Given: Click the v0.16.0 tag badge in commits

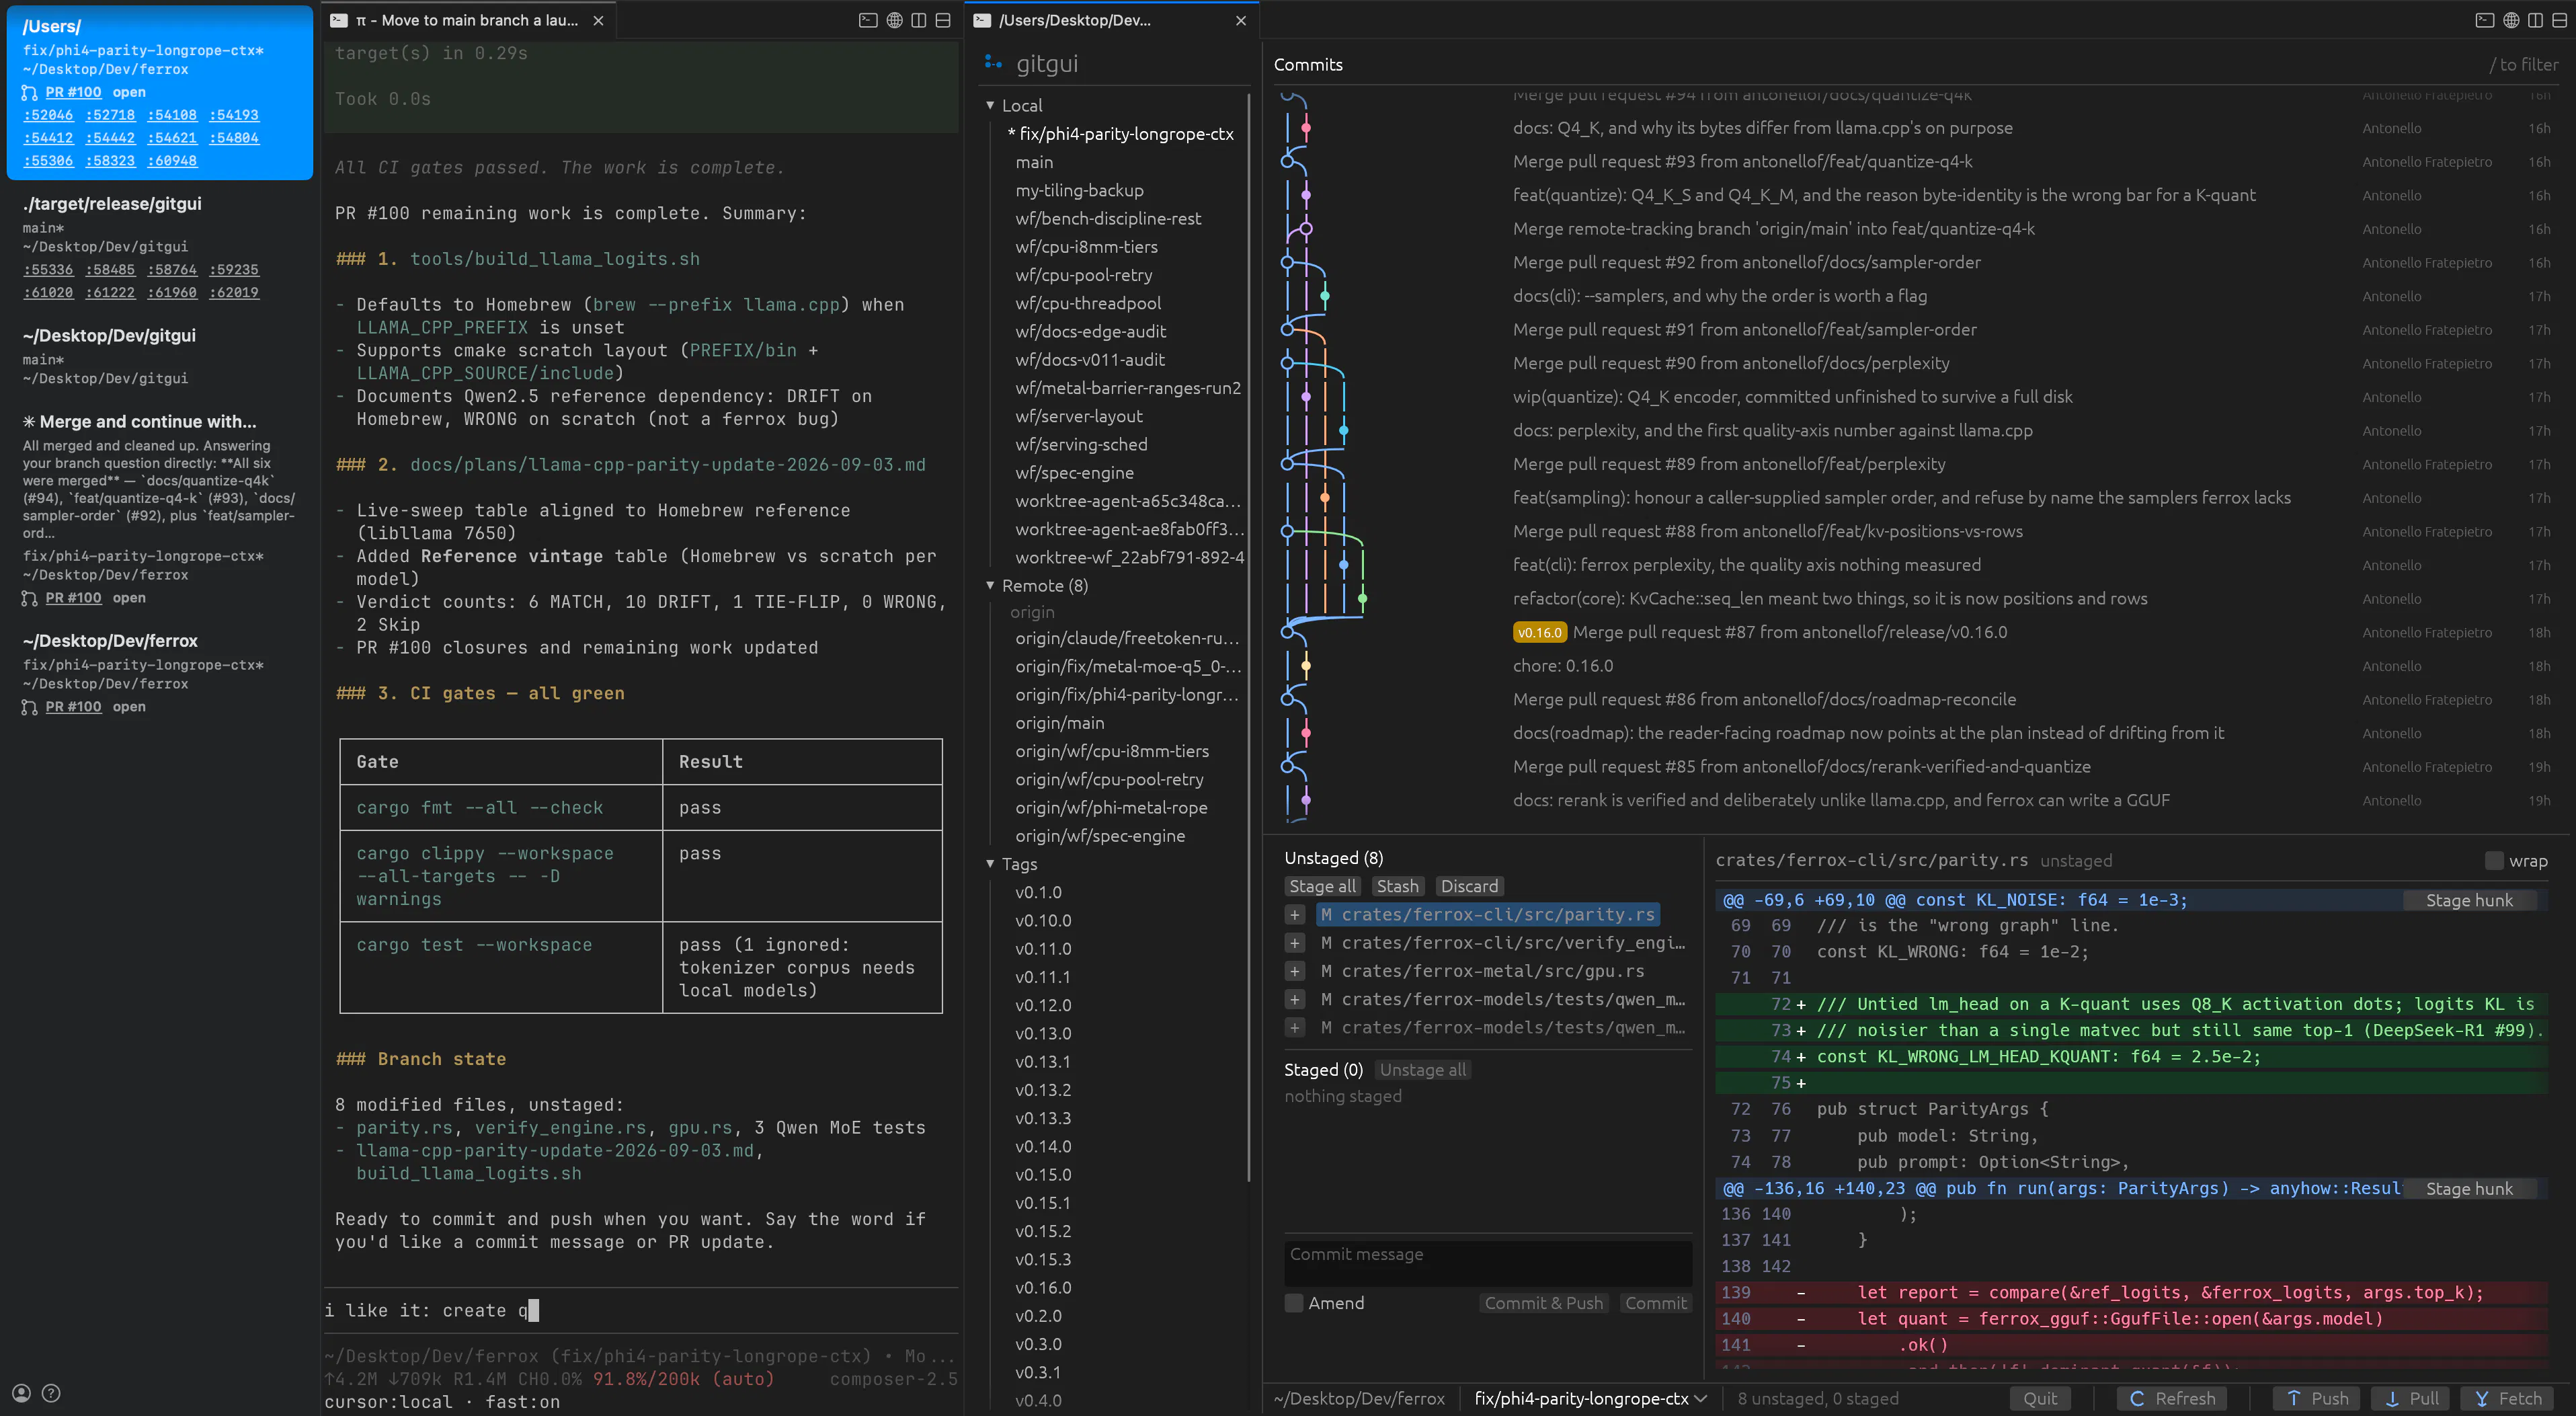Looking at the screenshot, I should [x=1539, y=632].
